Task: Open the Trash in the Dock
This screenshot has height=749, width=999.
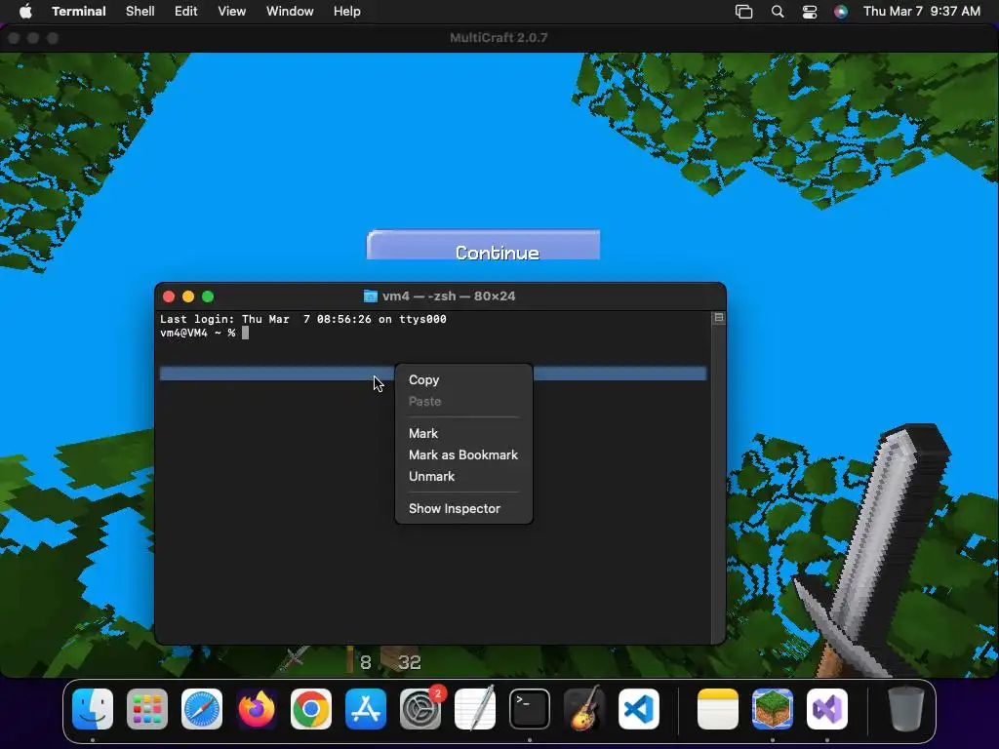Action: (905, 709)
